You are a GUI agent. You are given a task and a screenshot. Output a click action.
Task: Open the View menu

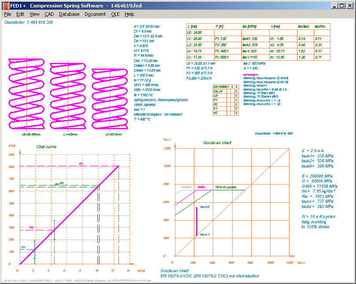34,14
